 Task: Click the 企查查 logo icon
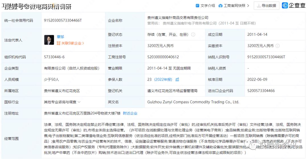(x=285, y=5)
